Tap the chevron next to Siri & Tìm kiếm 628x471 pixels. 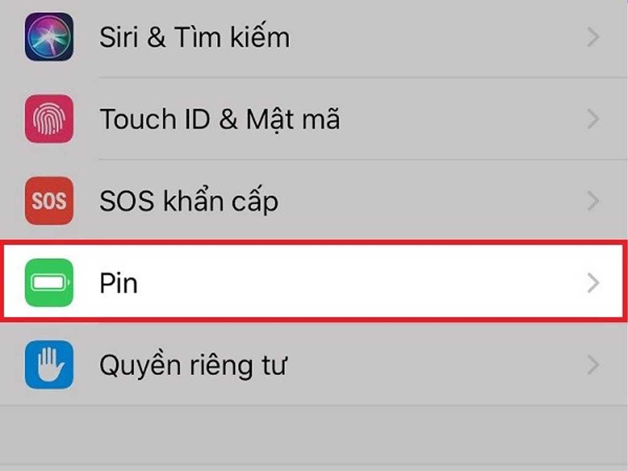pos(592,37)
